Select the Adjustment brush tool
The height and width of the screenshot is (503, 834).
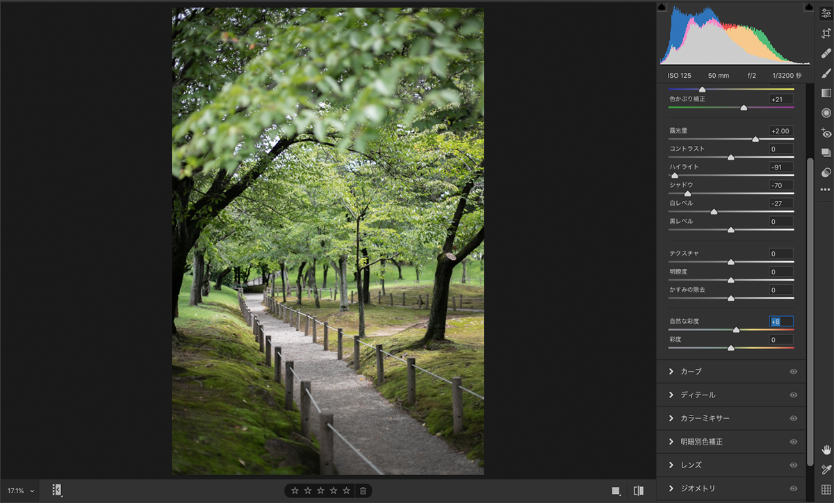pyautogui.click(x=826, y=73)
